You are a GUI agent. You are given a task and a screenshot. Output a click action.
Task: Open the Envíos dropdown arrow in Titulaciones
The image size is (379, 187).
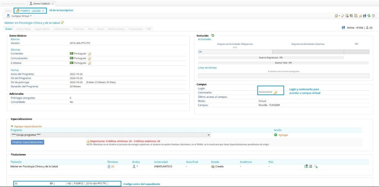pos(137,167)
